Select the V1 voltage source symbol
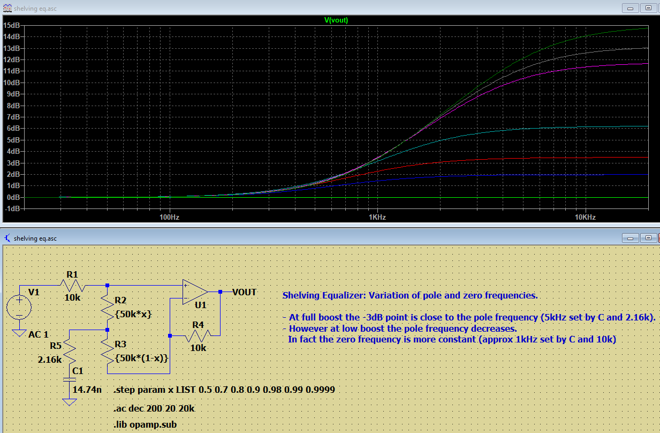This screenshot has width=660, height=433. [20, 308]
